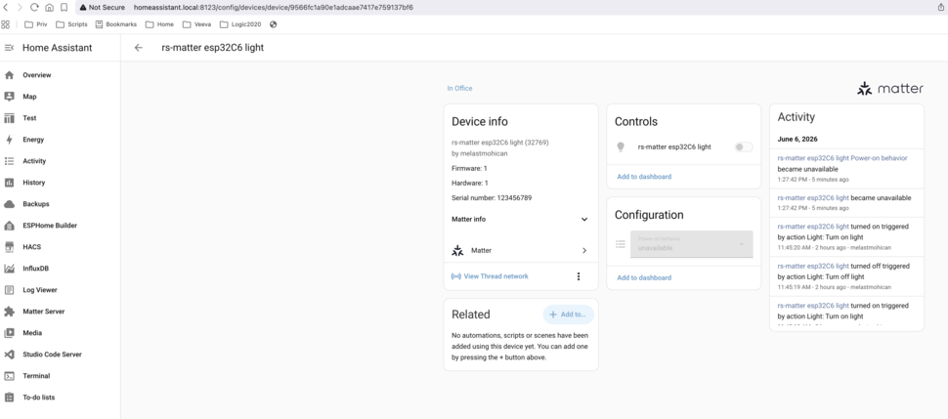This screenshot has height=419, width=948.
Task: Open the To-do lists clipboard icon
Action: click(x=9, y=398)
